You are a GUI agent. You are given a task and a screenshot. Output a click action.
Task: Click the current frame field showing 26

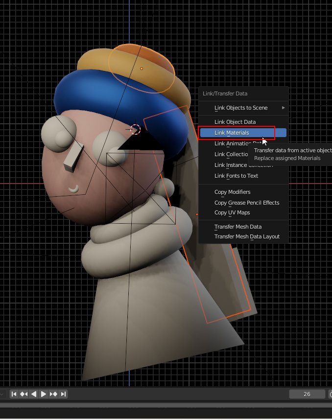[x=307, y=394]
